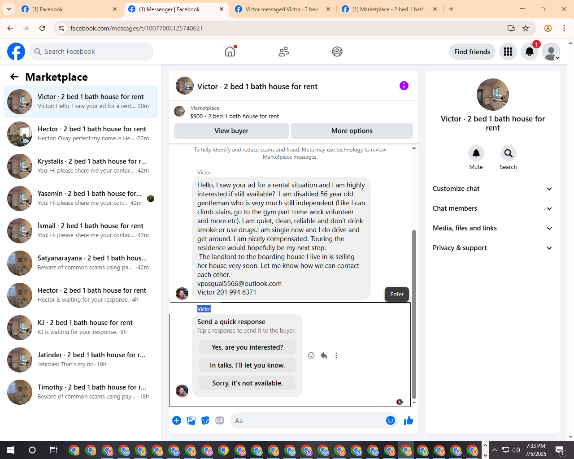Viewport: 574px width, 459px height.
Task: Send a thumbs-up like
Action: point(409,420)
